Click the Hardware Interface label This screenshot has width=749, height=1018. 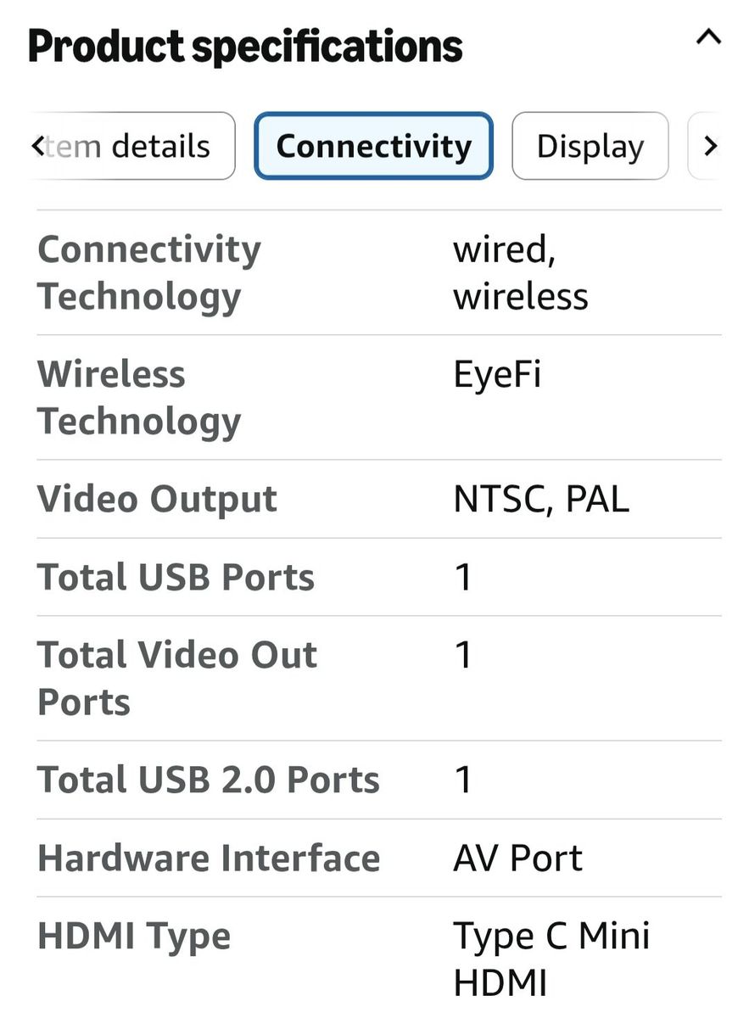209,858
